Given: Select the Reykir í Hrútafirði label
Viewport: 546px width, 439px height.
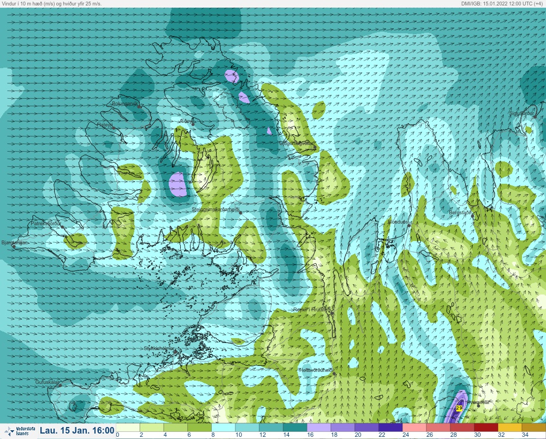Looking at the screenshot, I should [312, 309].
